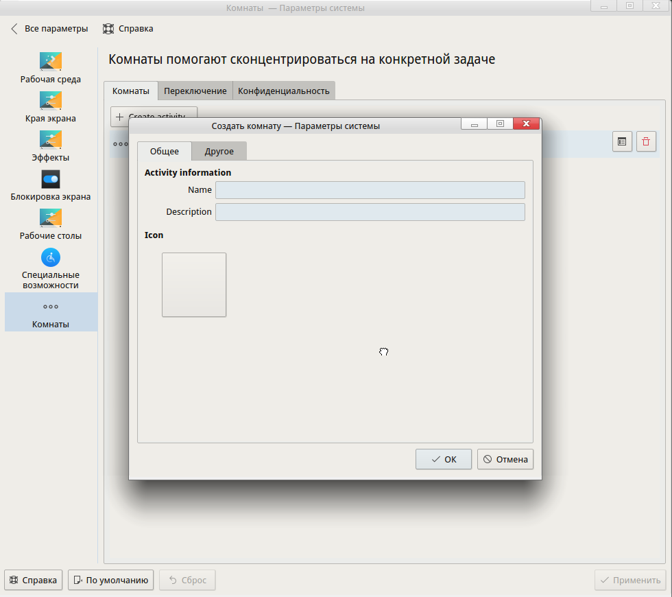Image resolution: width=672 pixels, height=597 pixels.
Task: Switch to Другое tab in dialog
Action: click(219, 151)
